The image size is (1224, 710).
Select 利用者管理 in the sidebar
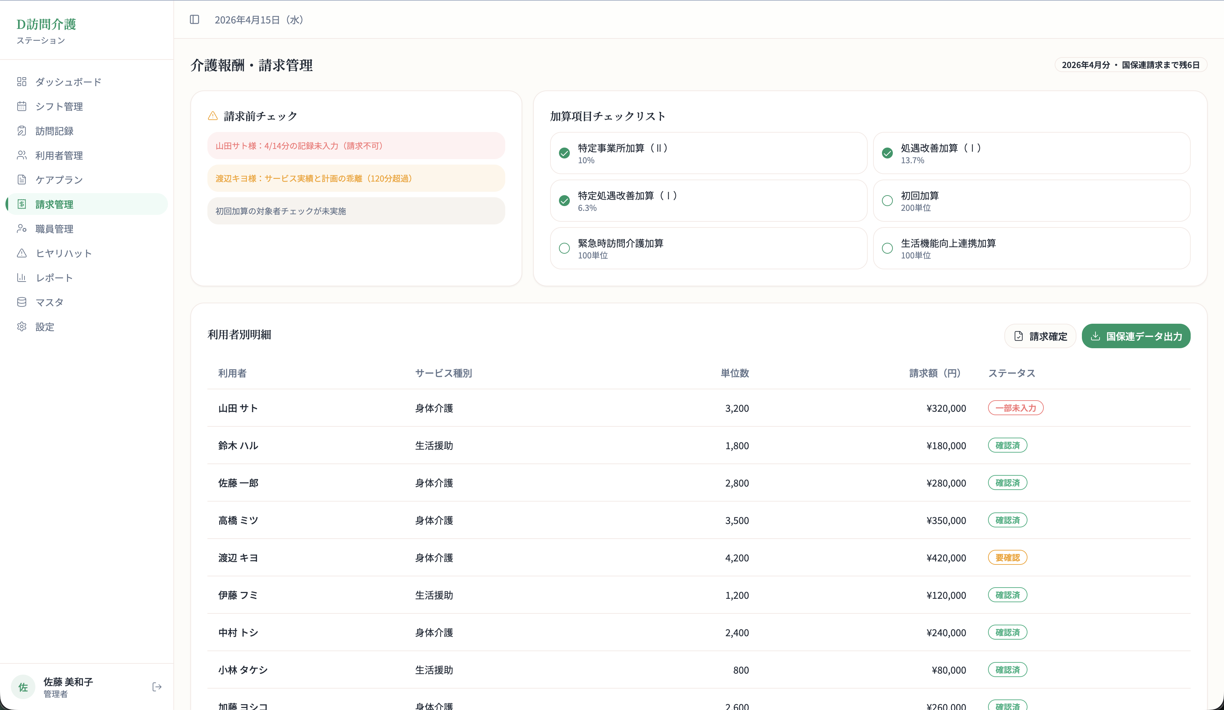87,155
